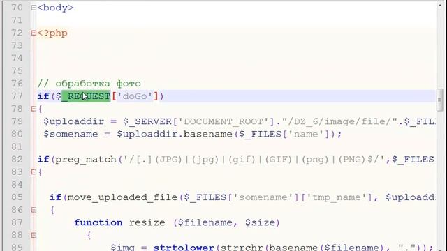
Task: Click the vertical scrollbar thumb
Action: coord(439,100)
